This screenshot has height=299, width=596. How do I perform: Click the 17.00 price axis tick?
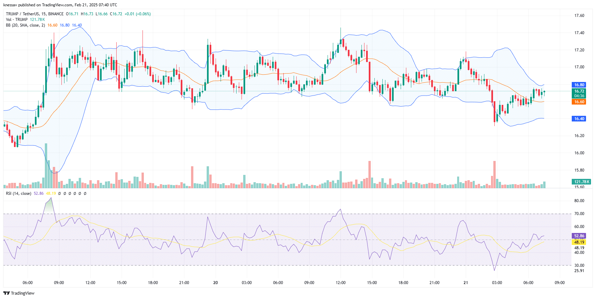pyautogui.click(x=579, y=67)
